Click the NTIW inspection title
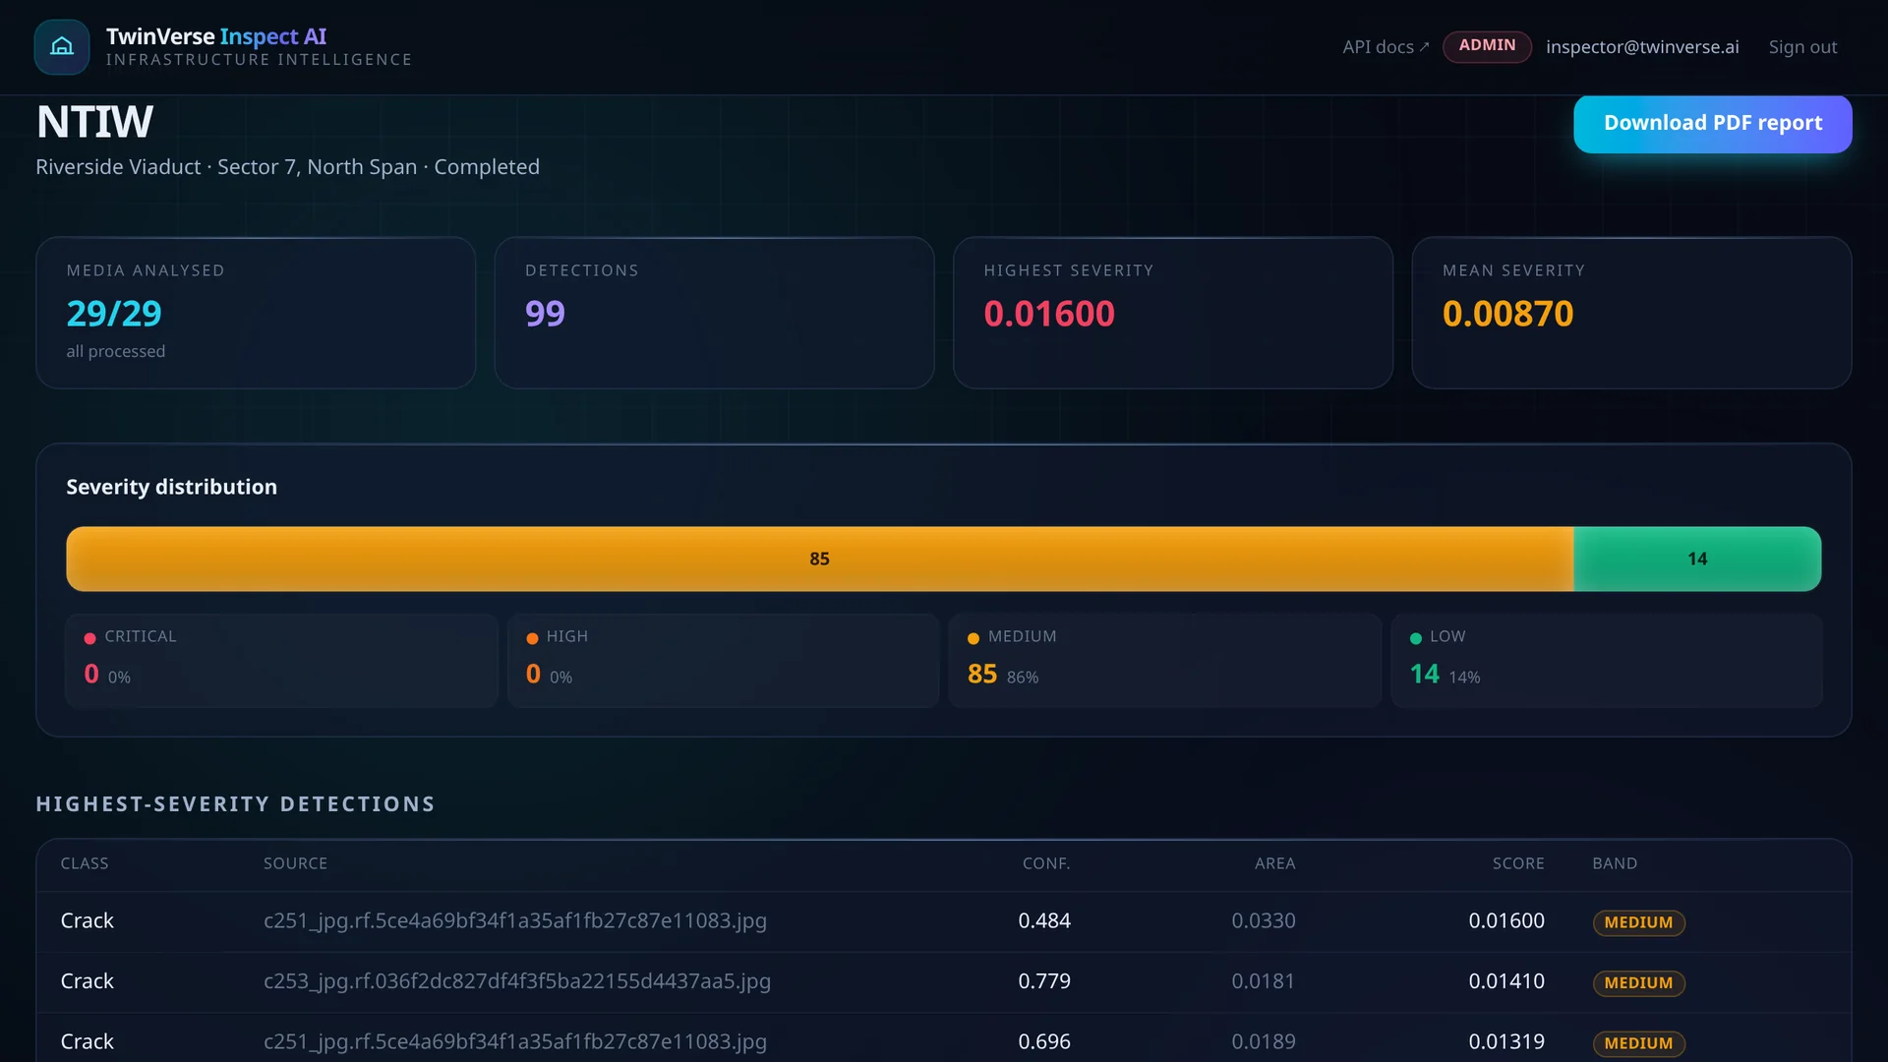The width and height of the screenshot is (1888, 1062). (94, 122)
